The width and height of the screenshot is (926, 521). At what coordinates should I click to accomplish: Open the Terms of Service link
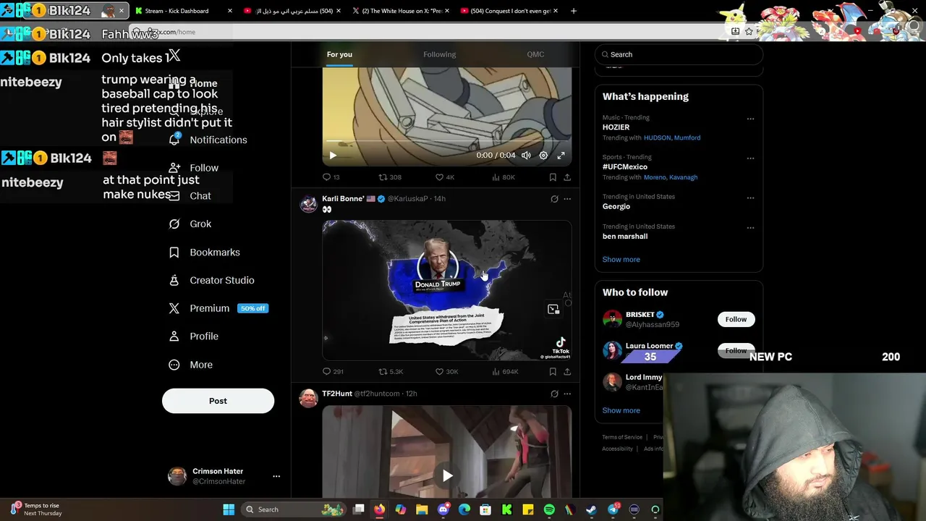[x=622, y=437]
